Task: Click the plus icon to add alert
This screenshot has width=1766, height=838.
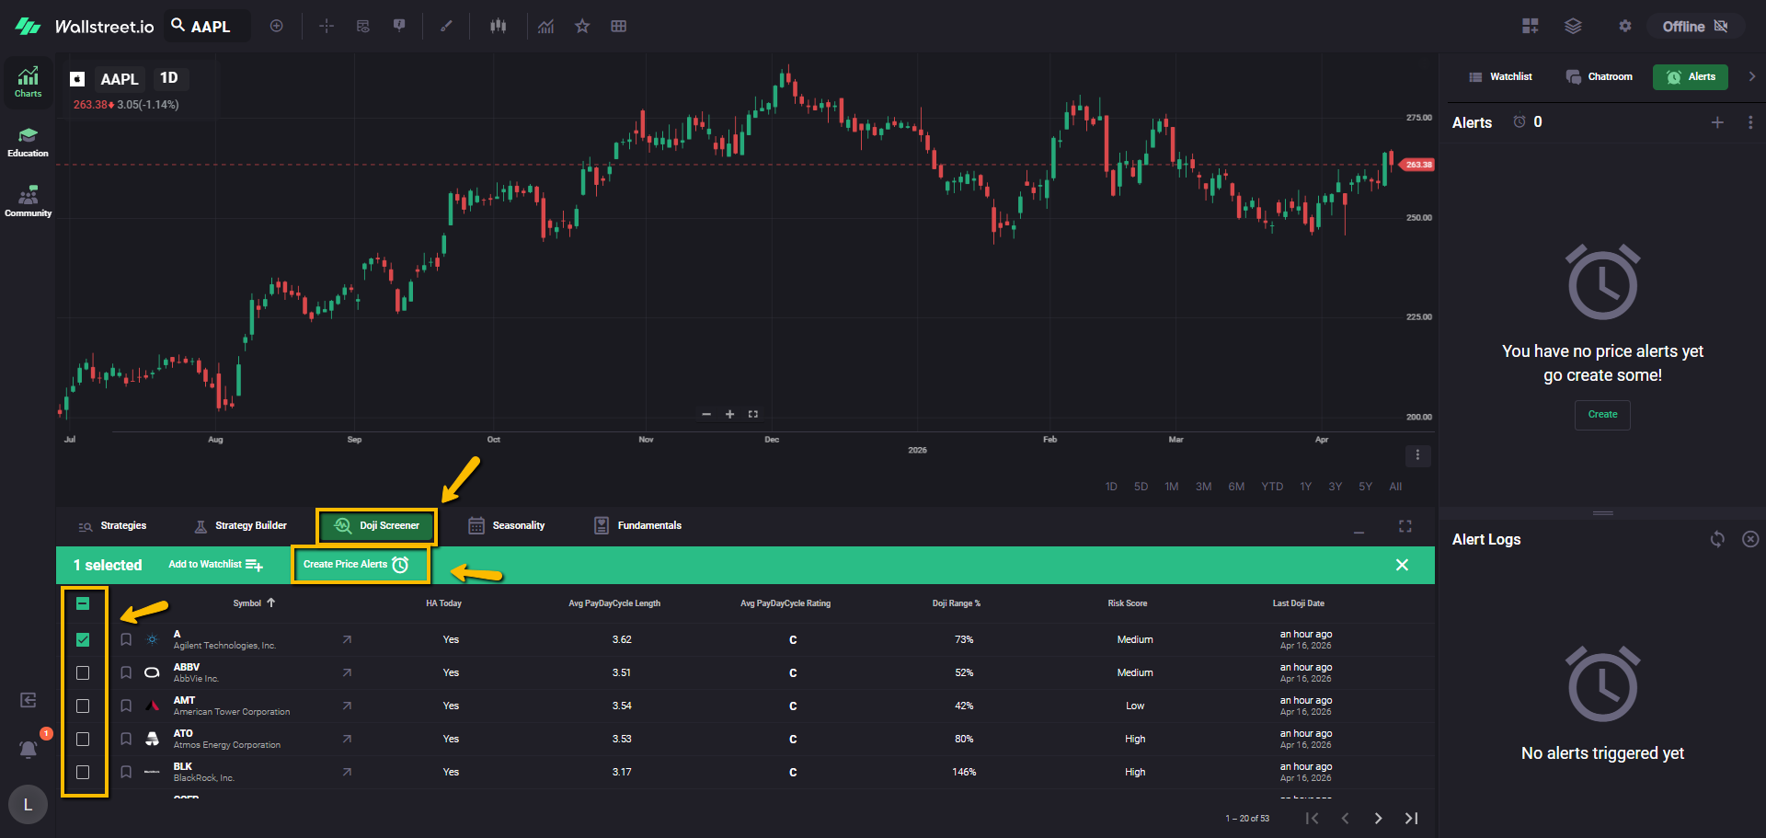Action: click(x=1717, y=122)
